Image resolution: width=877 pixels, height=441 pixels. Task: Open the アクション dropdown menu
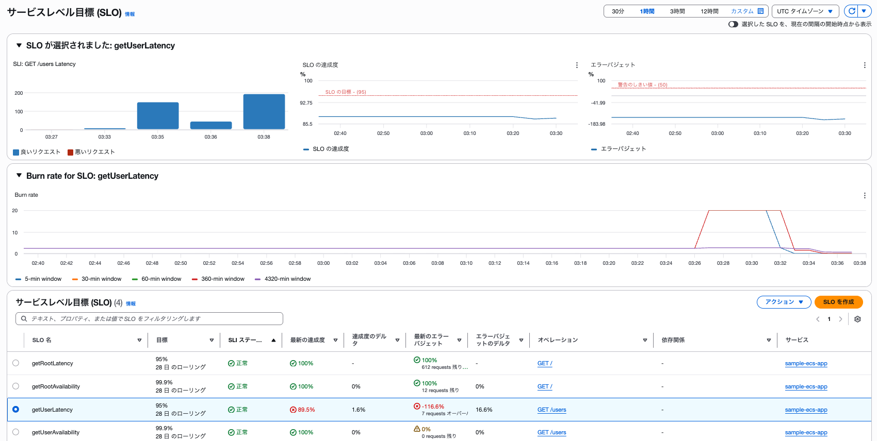pos(784,302)
